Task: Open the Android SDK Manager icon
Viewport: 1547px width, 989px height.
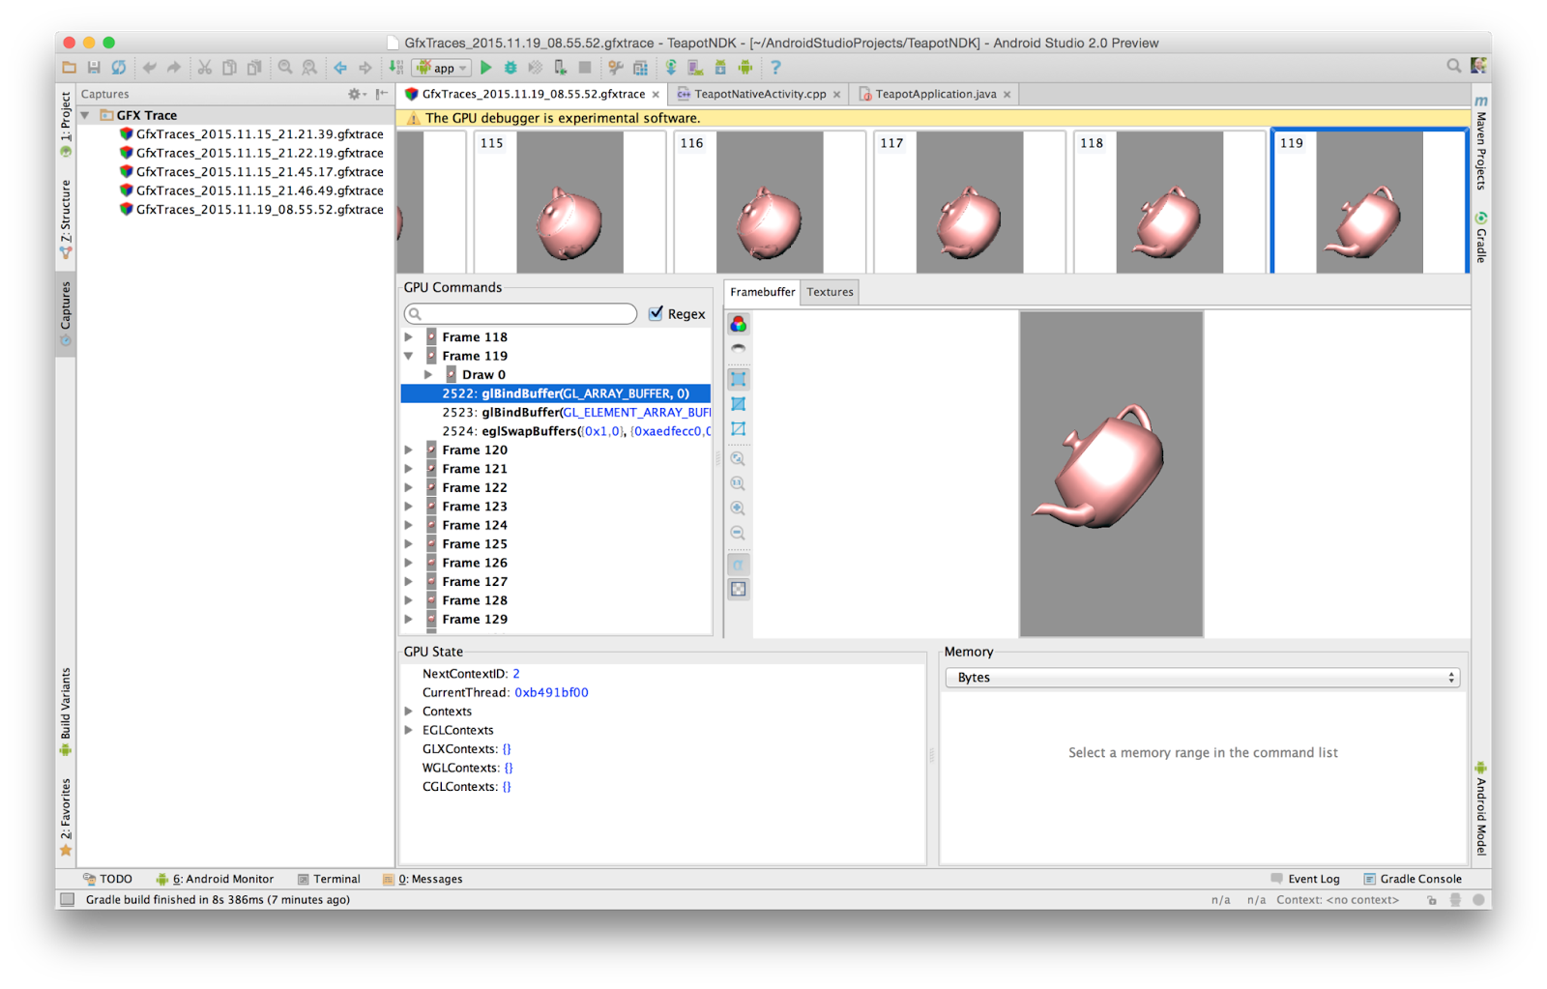Action: pyautogui.click(x=720, y=68)
